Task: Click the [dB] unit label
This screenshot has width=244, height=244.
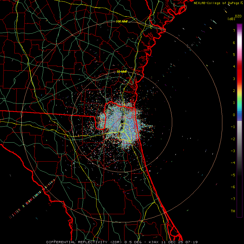Action: (x=231, y=19)
